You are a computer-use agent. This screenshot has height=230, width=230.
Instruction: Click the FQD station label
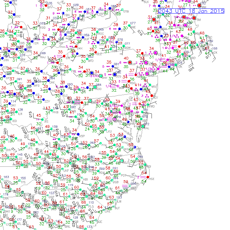pyautogui.click(x=55, y=187)
